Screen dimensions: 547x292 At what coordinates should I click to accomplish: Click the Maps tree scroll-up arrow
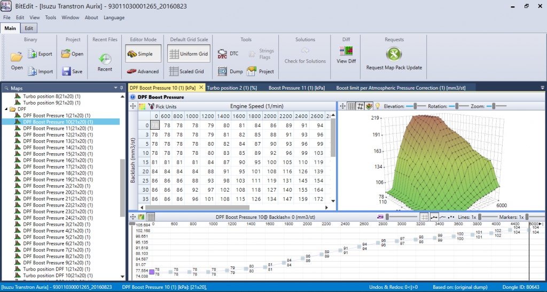[122, 97]
